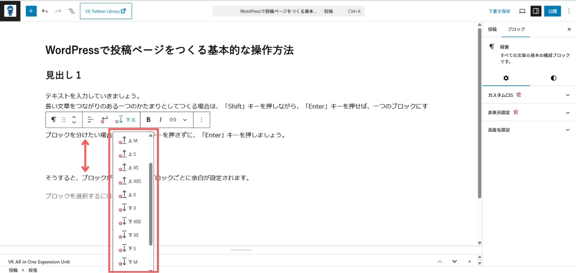Open VK Pattern Library link
Viewport: 576px width, 273px height.
tap(106, 11)
